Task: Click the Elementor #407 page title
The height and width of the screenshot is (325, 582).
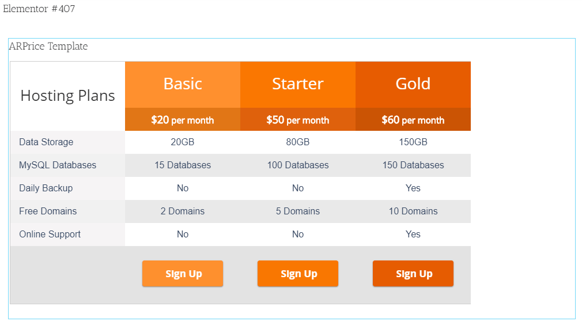Action: (x=39, y=9)
